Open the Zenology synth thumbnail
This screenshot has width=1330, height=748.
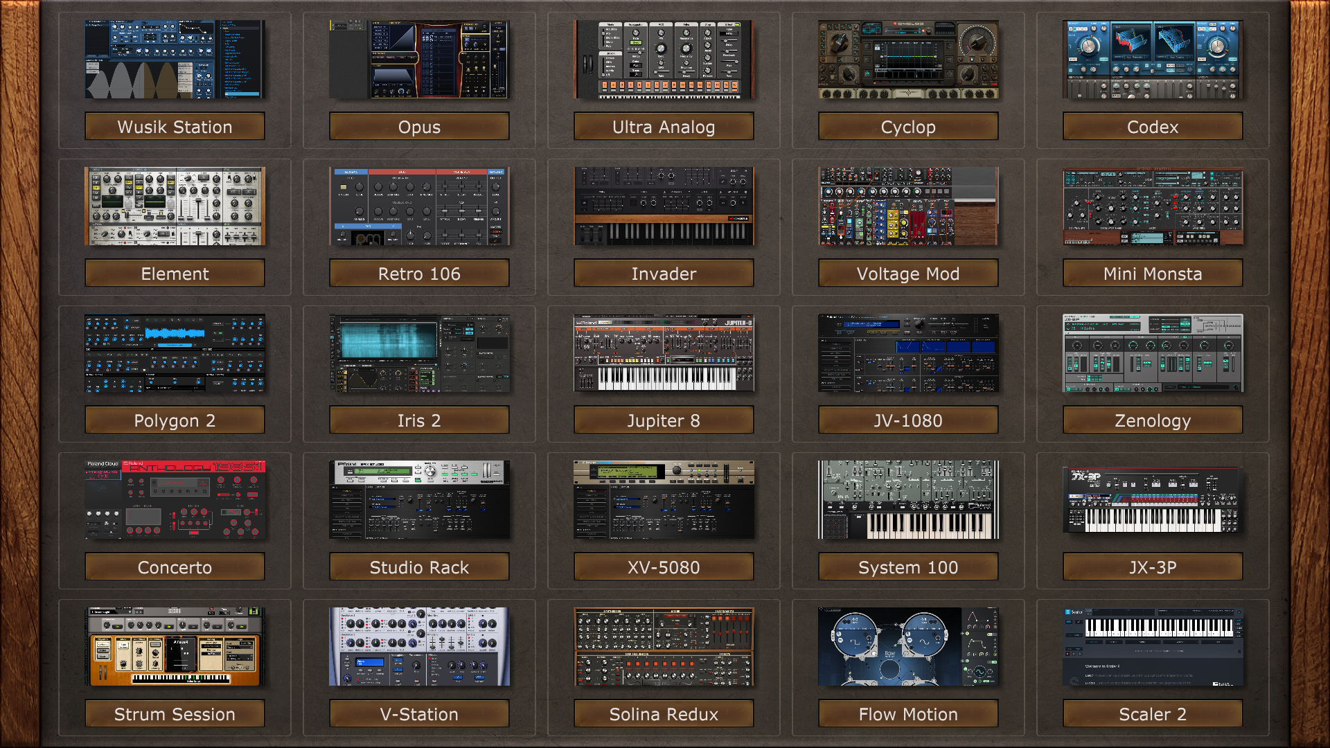click(1153, 353)
